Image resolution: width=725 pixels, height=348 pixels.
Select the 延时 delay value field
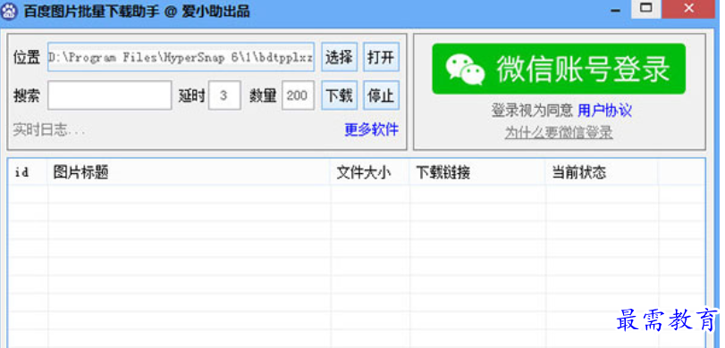(224, 95)
